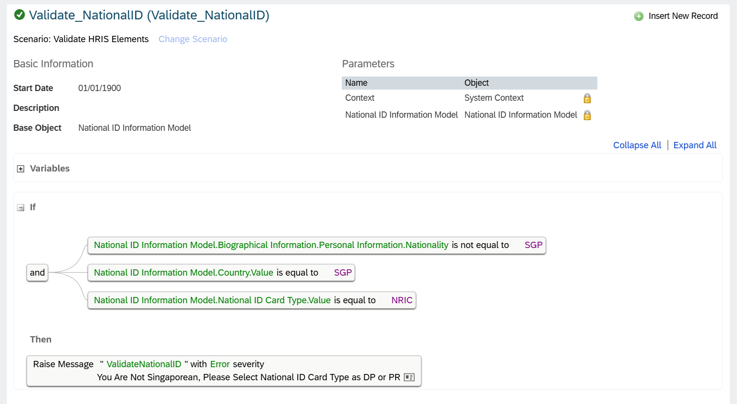Click the 'Scenario: Validate HRIS Elements' text

click(x=81, y=39)
